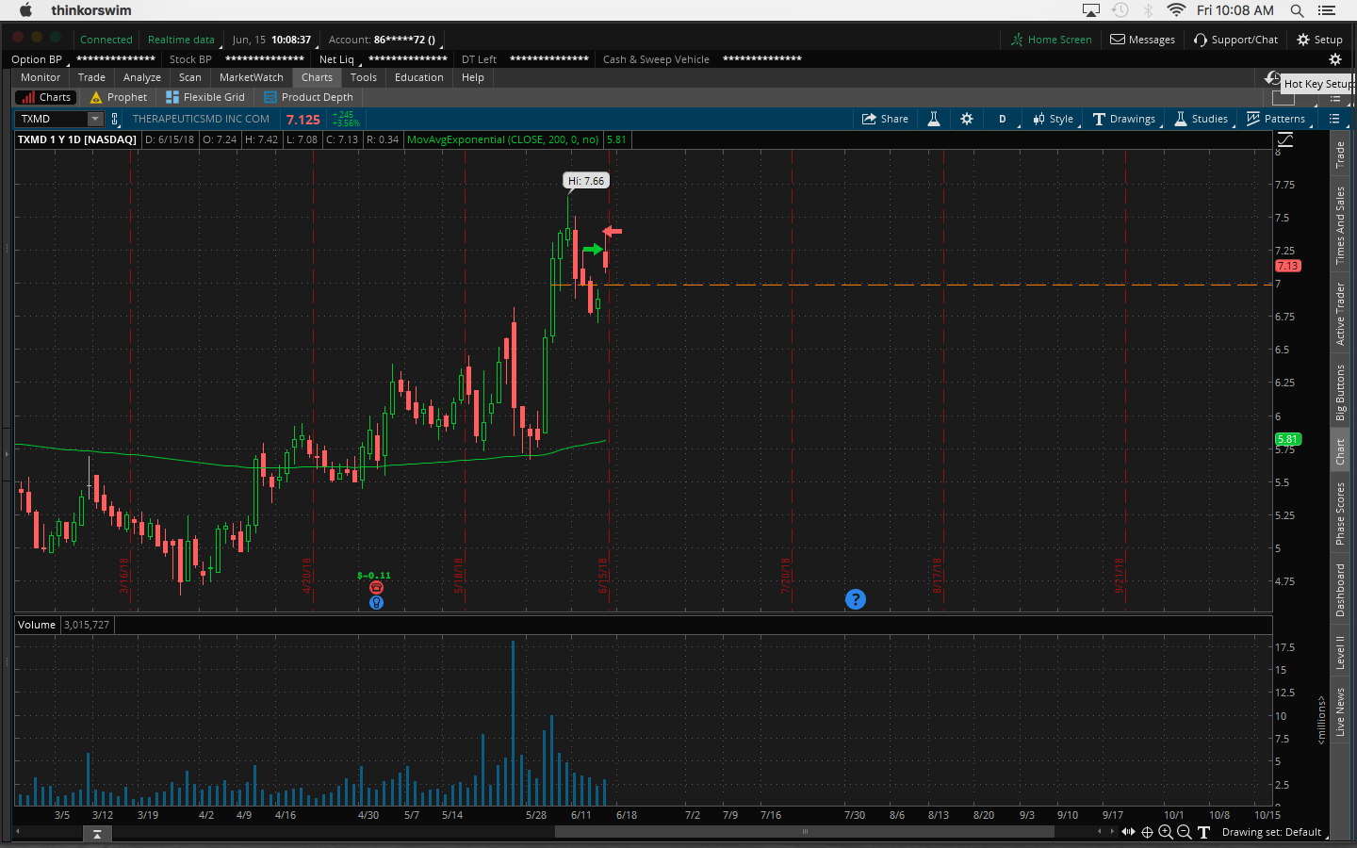Open the Drawing set: Default selector
Screen dimensions: 1357x848
click(x=1272, y=832)
